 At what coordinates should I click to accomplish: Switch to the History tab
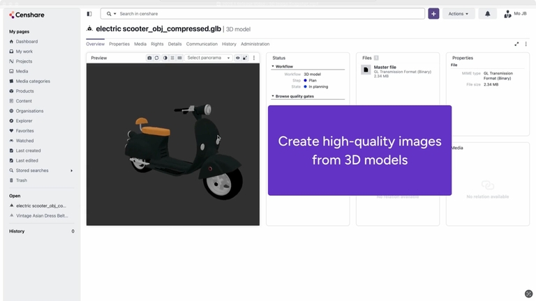click(229, 44)
